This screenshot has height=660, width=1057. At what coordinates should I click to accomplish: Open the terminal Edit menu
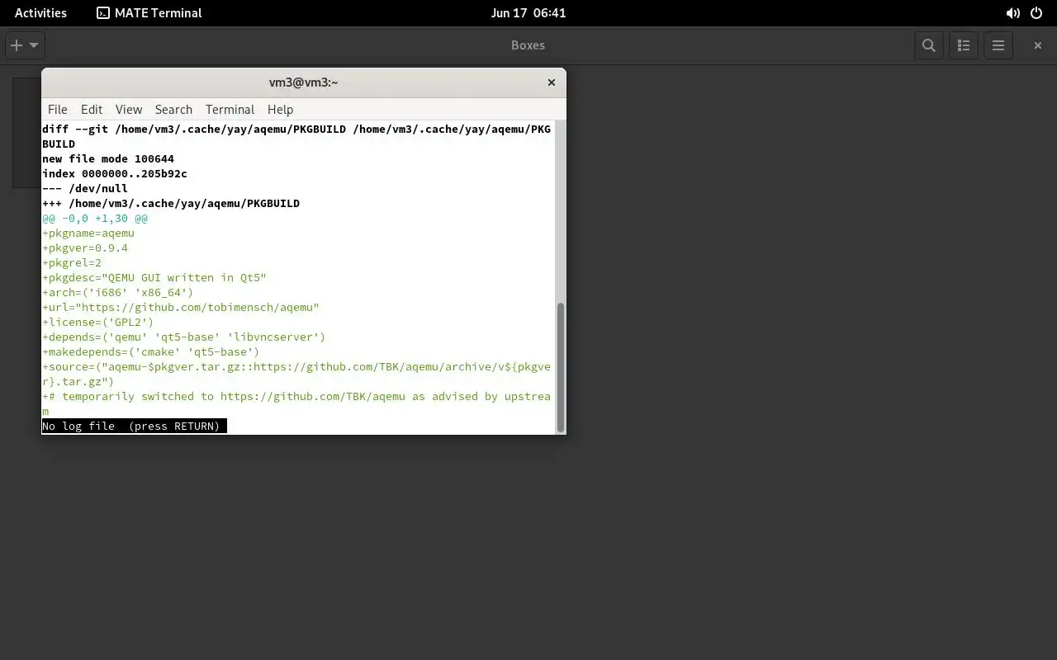point(92,109)
